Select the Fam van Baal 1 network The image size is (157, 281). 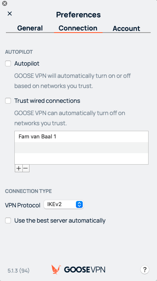(x=81, y=137)
